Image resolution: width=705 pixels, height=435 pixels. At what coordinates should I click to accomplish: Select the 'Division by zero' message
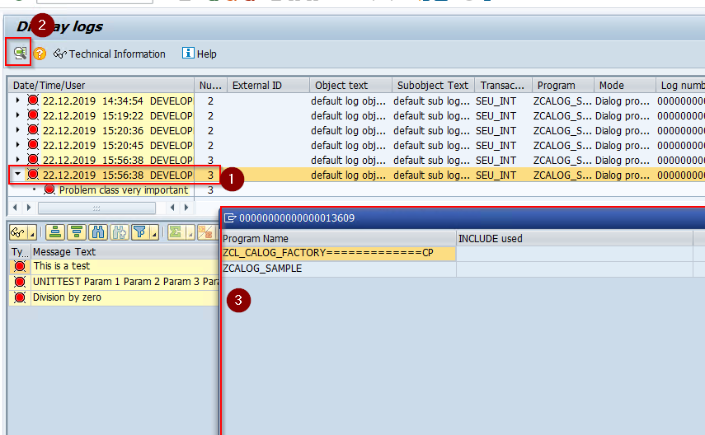point(125,297)
